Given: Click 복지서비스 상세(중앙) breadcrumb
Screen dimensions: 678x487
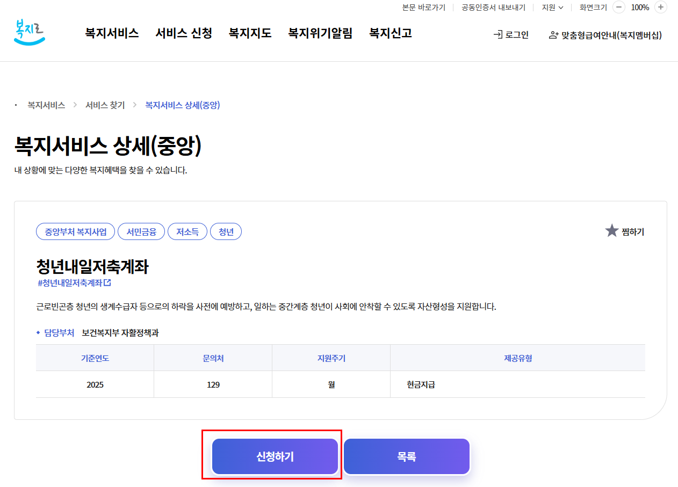Looking at the screenshot, I should [x=183, y=105].
